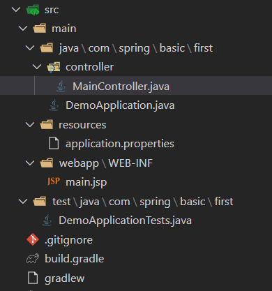Viewport: 272px width, 291px height.
Task: Open the build.gradle file
Action: 75,259
